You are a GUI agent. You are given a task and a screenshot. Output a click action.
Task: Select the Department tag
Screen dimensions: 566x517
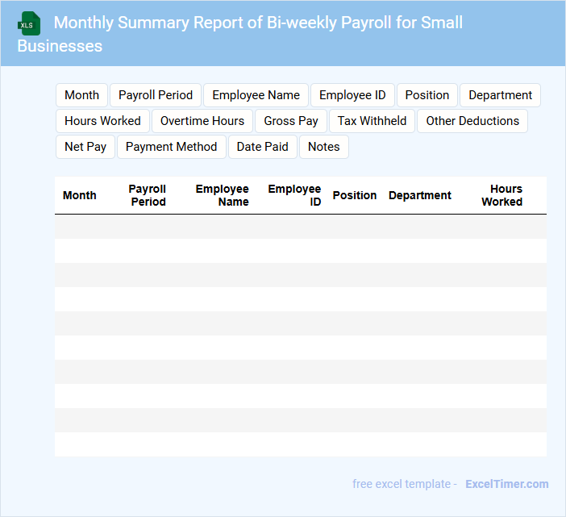click(x=500, y=95)
